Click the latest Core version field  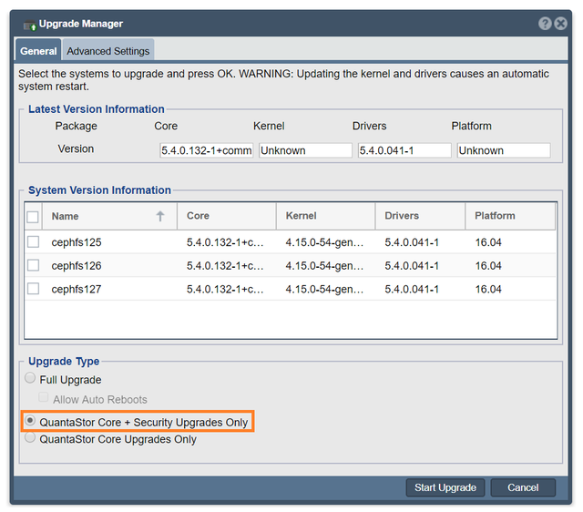click(207, 150)
